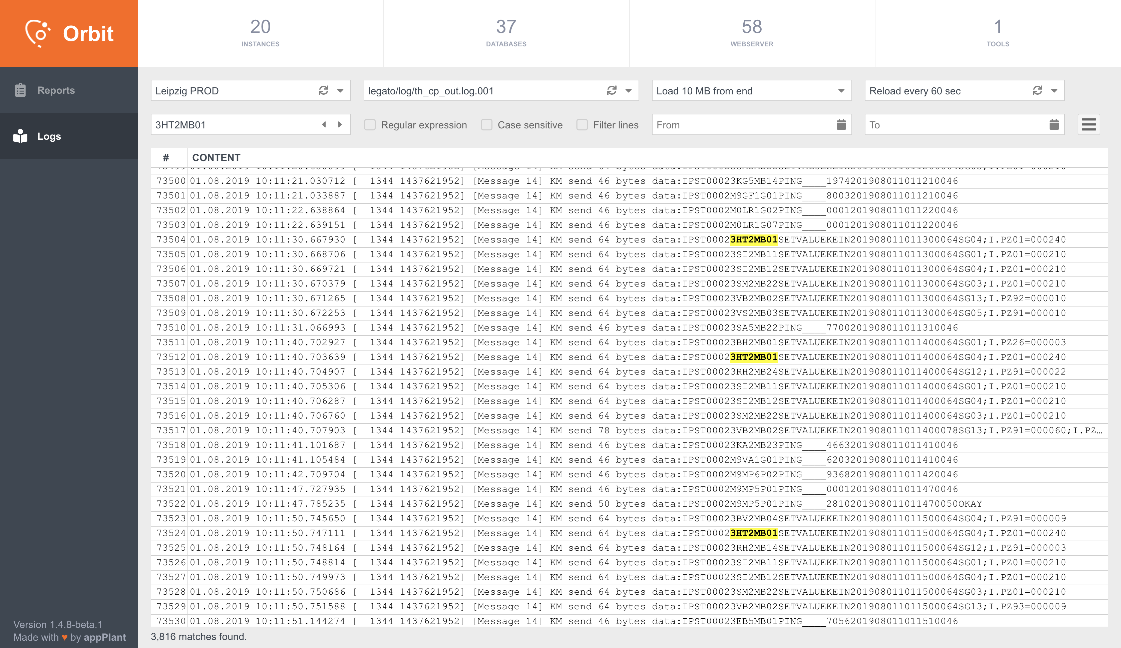Viewport: 1121px width, 648px height.
Task: Click the Orbit logo
Action: point(69,33)
